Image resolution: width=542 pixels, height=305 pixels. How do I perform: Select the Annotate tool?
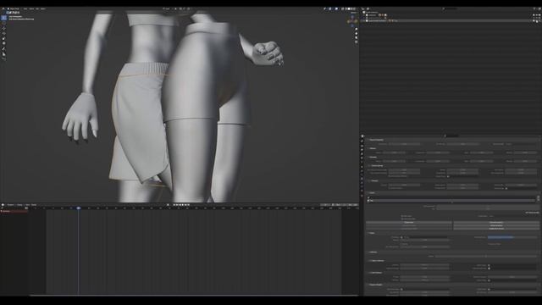pyautogui.click(x=3, y=49)
